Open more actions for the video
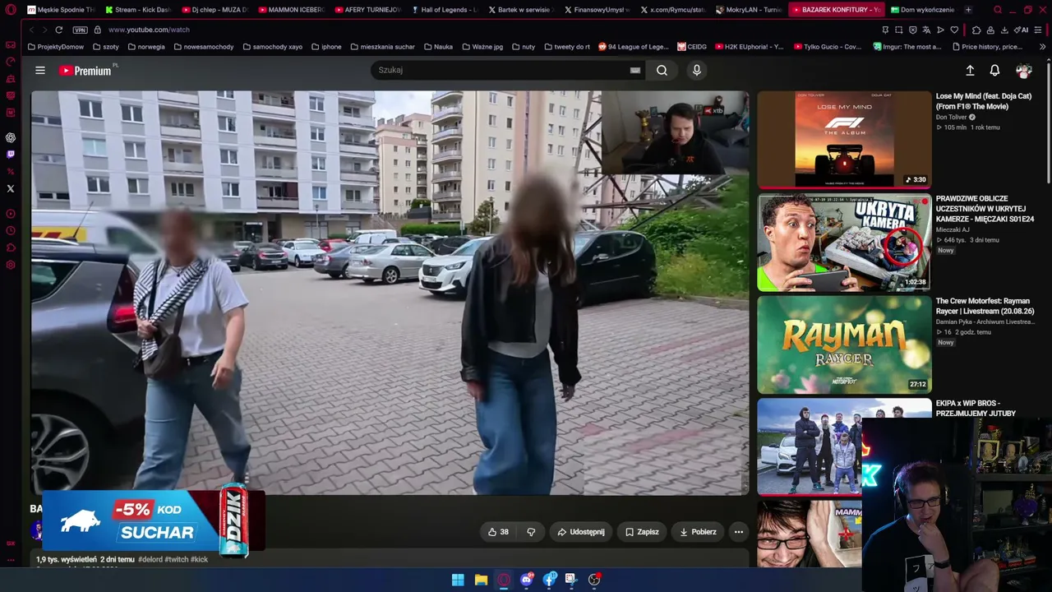This screenshot has height=592, width=1052. point(739,532)
